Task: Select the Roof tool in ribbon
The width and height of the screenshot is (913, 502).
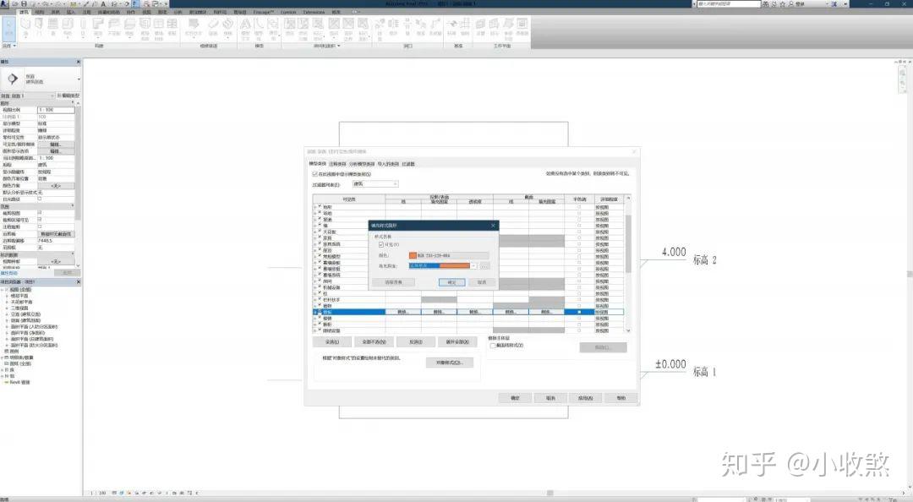Action: [x=98, y=27]
